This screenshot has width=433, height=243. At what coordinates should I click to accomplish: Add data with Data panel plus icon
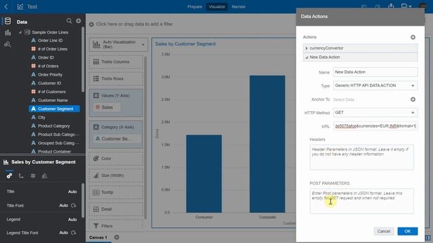(78, 21)
